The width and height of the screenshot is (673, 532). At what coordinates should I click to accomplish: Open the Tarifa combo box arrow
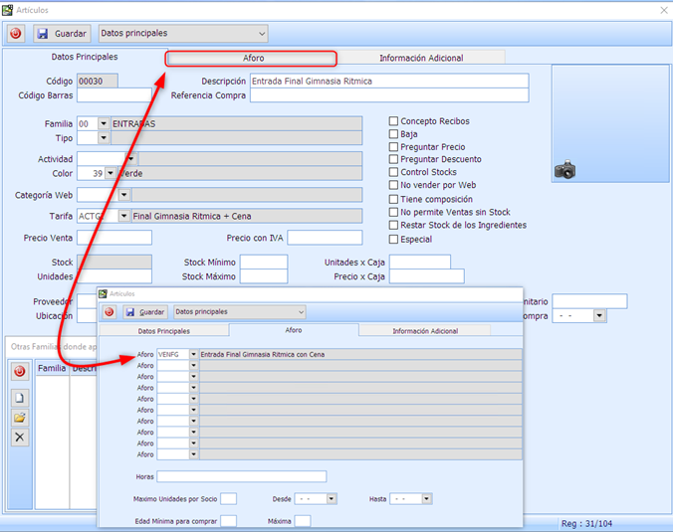tap(123, 216)
